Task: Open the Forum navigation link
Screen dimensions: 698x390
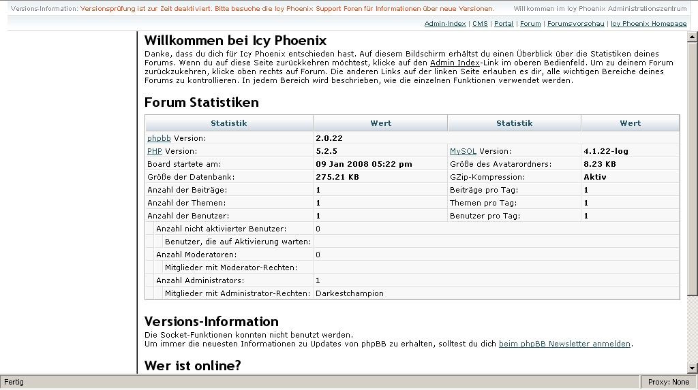Action: pyautogui.click(x=530, y=24)
